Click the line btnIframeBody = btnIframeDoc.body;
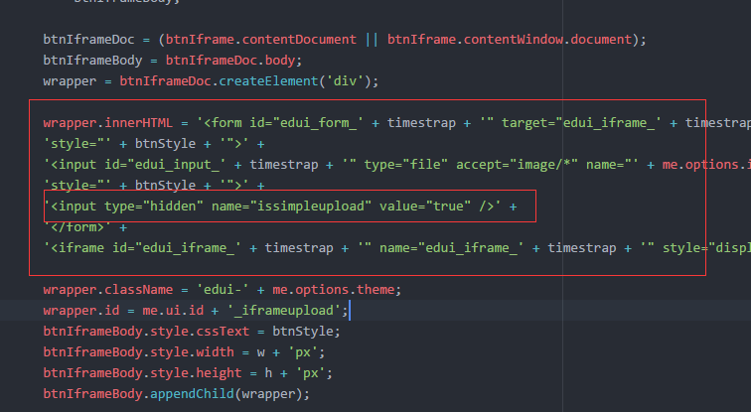751x412 pixels. [173, 61]
